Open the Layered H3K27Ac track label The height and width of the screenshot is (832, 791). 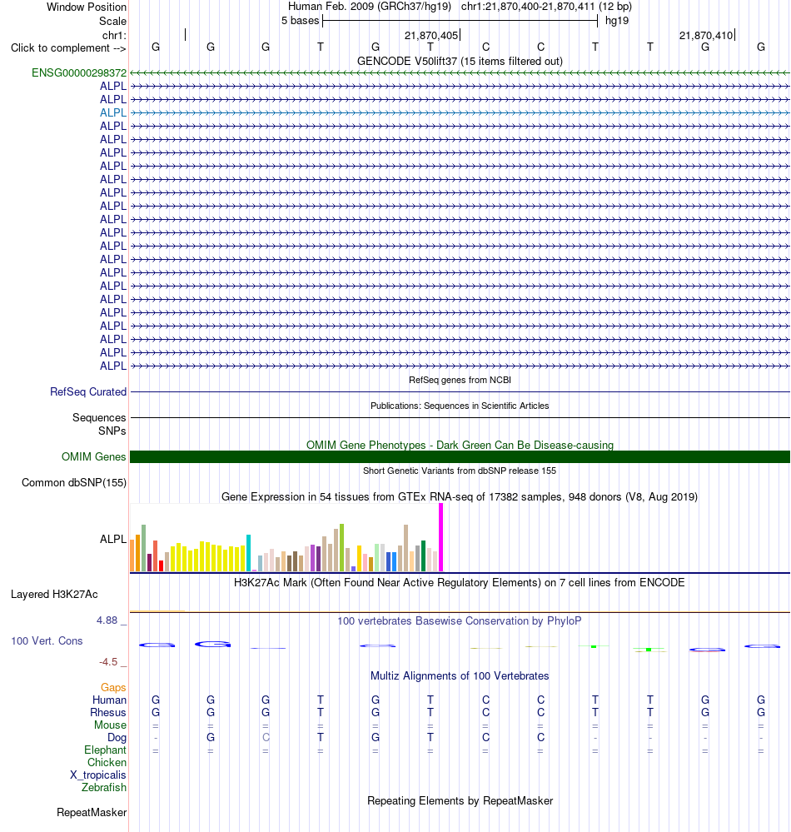click(54, 595)
